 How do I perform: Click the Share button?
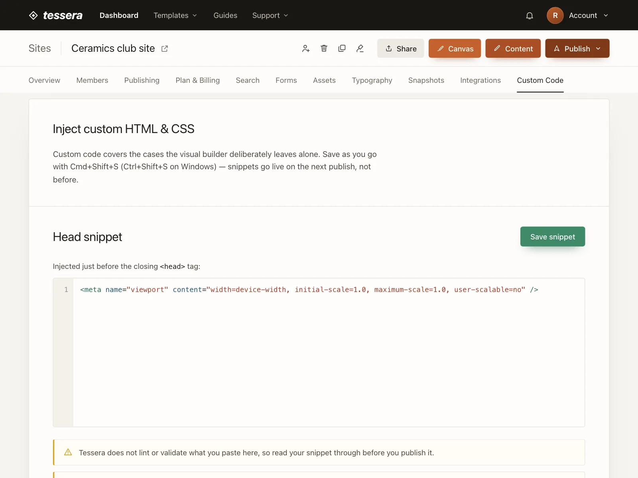pos(401,49)
